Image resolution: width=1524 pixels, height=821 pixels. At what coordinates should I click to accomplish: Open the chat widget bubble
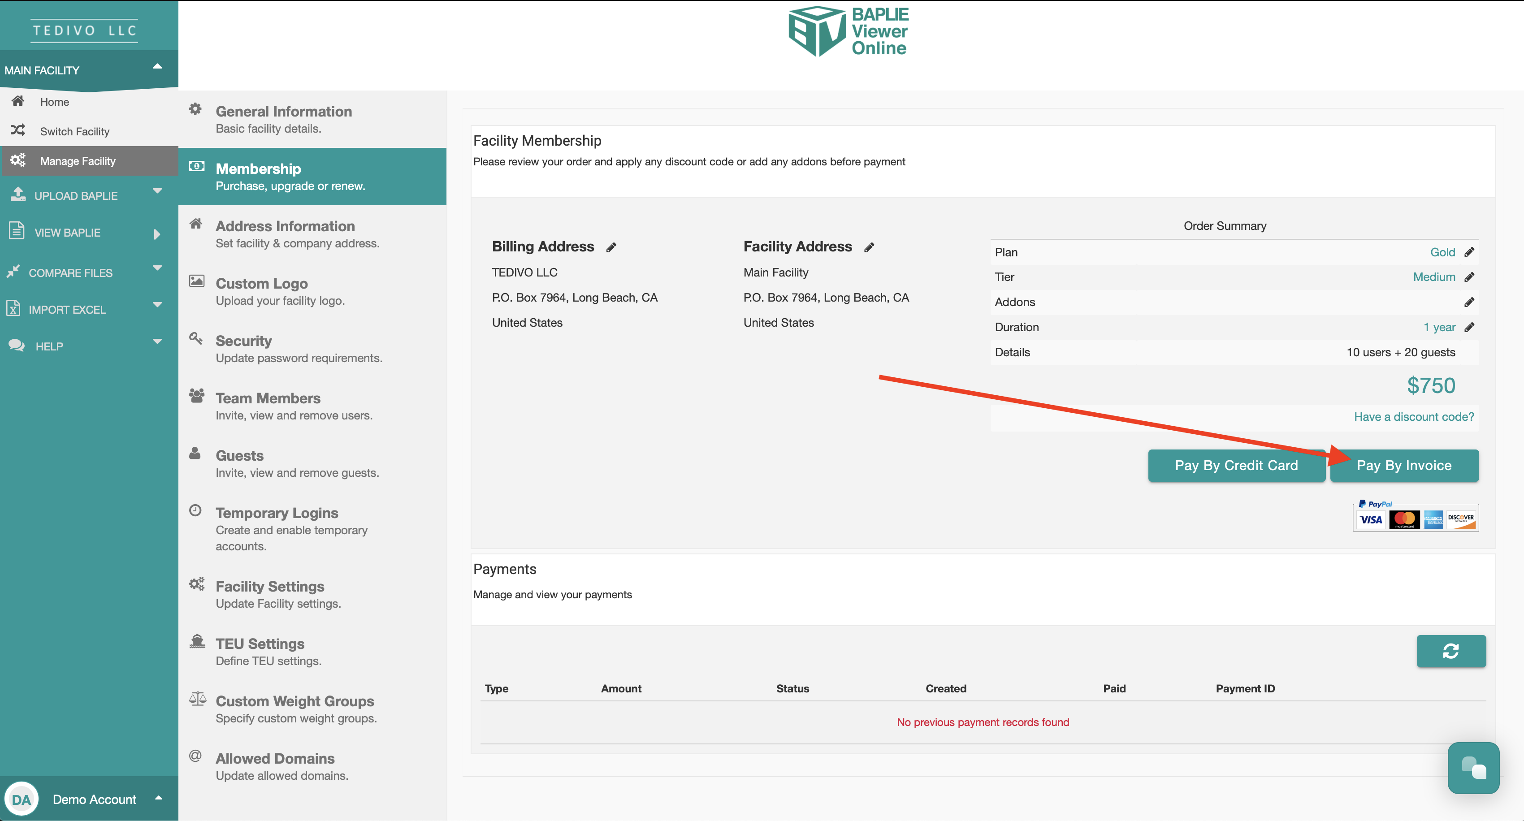click(x=1473, y=768)
